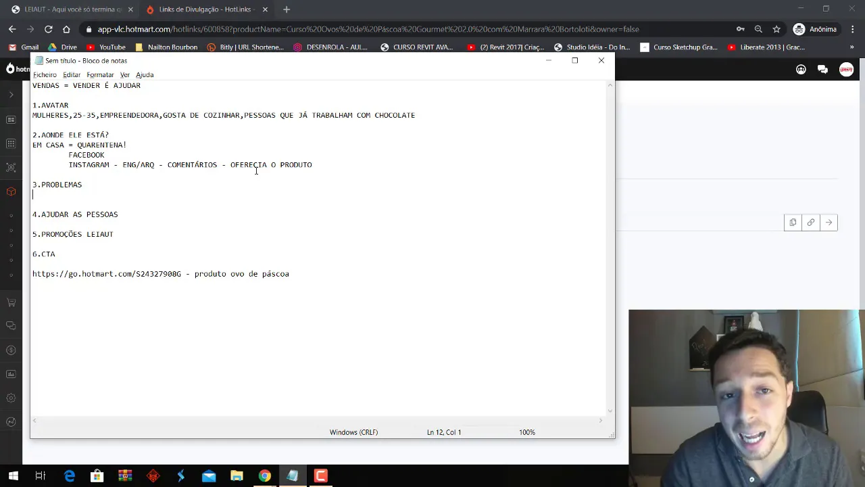Screen dimensions: 865x487
Task: Go back with Chrome's back arrow
Action: coord(12,29)
